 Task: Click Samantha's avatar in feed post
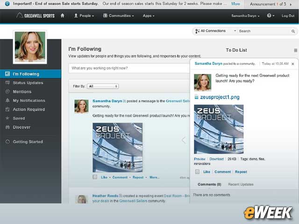pos(81,106)
